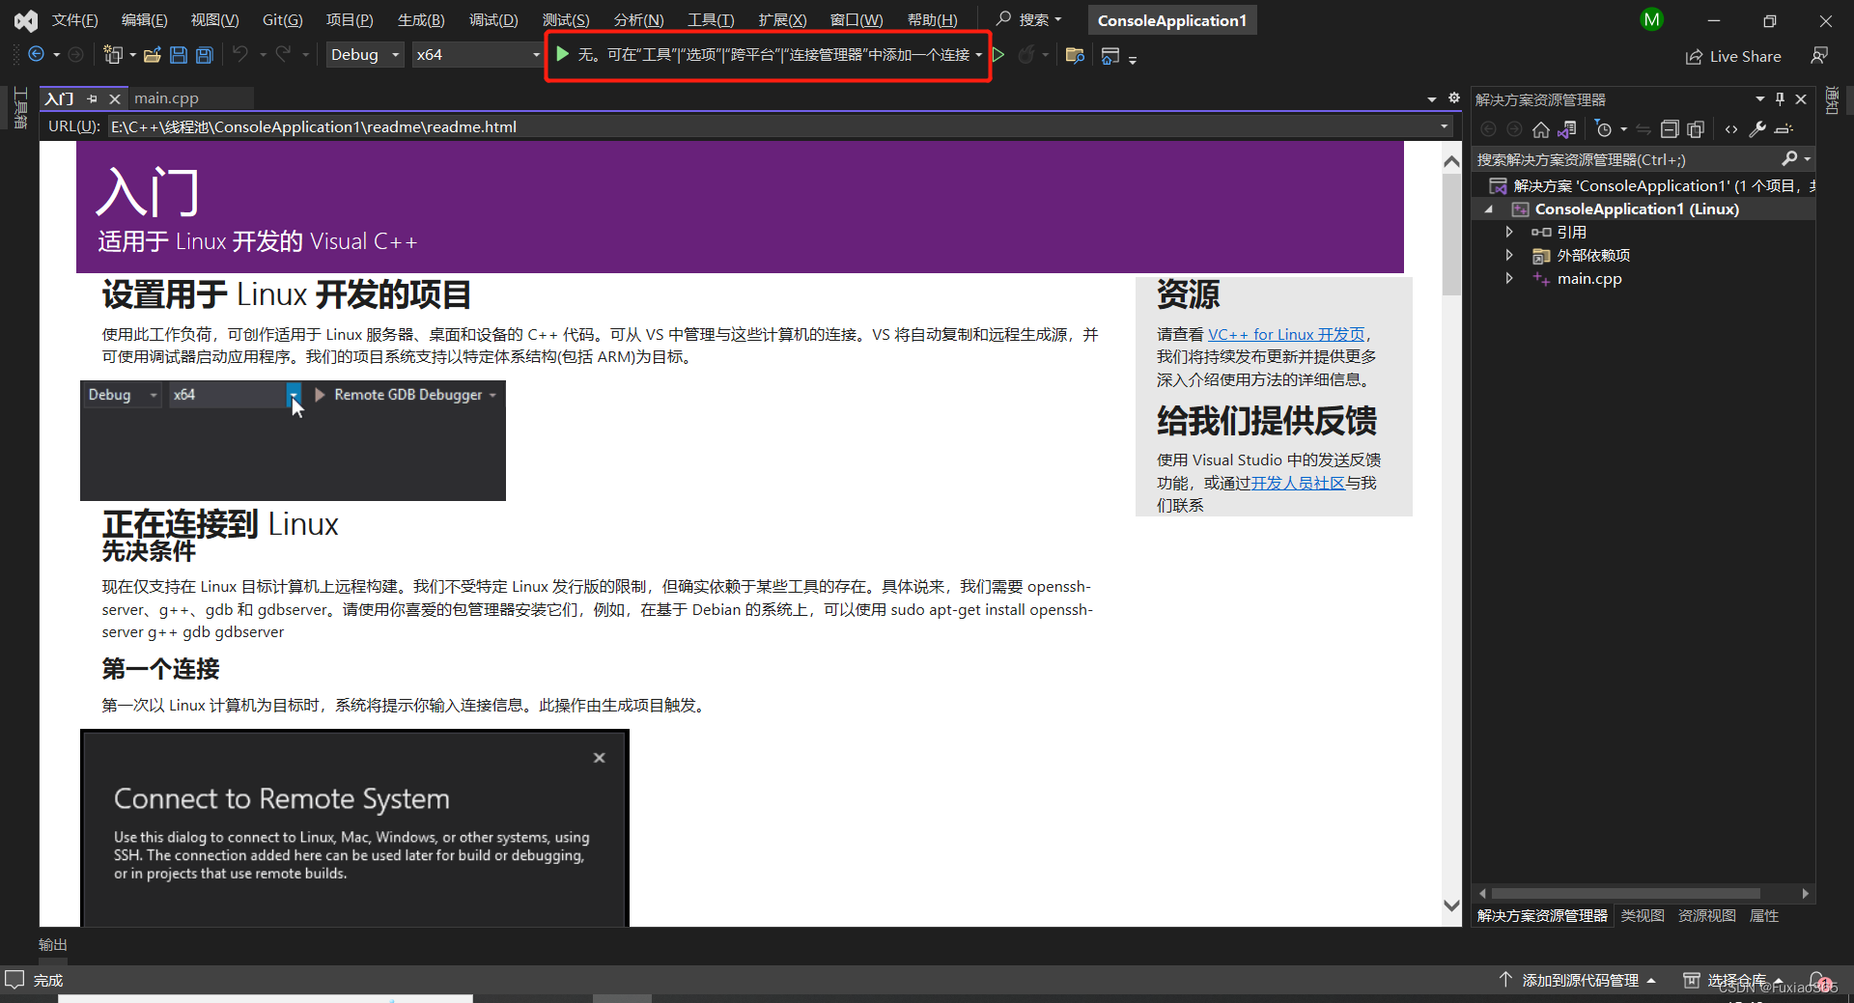Switch views icon in Solution Explorer toolbar
Viewport: 1854px width, 1003px height.
[1567, 129]
